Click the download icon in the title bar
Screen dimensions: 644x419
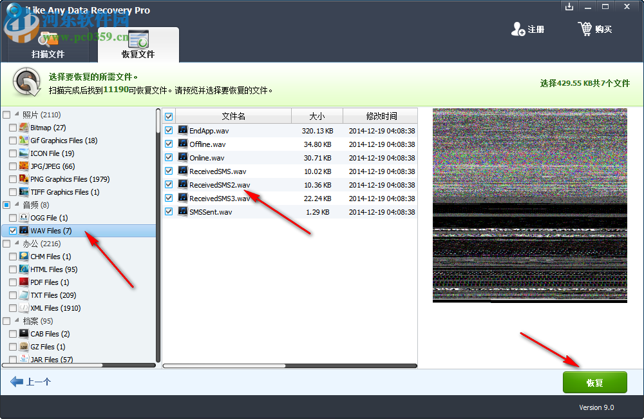pyautogui.click(x=569, y=6)
